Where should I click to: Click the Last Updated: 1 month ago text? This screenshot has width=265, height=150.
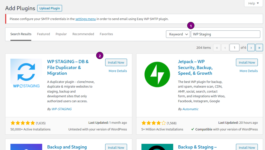tap(108, 123)
